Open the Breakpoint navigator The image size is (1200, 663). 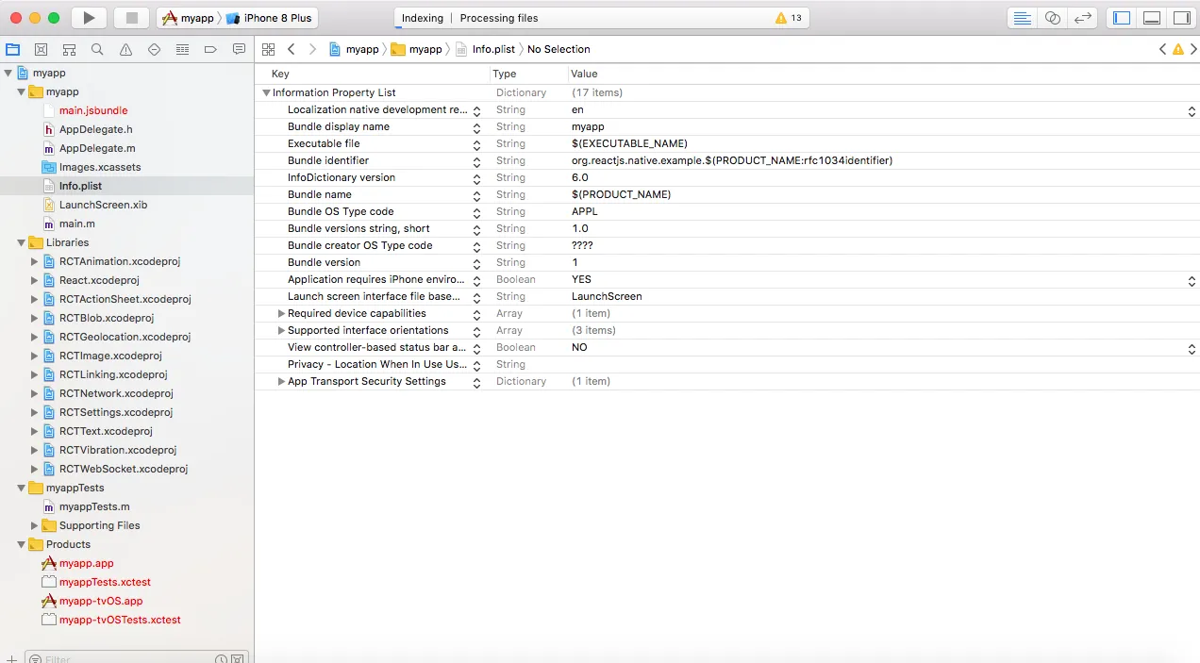click(x=210, y=49)
